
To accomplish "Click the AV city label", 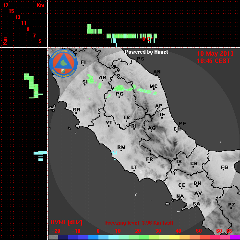I will 198,193.
